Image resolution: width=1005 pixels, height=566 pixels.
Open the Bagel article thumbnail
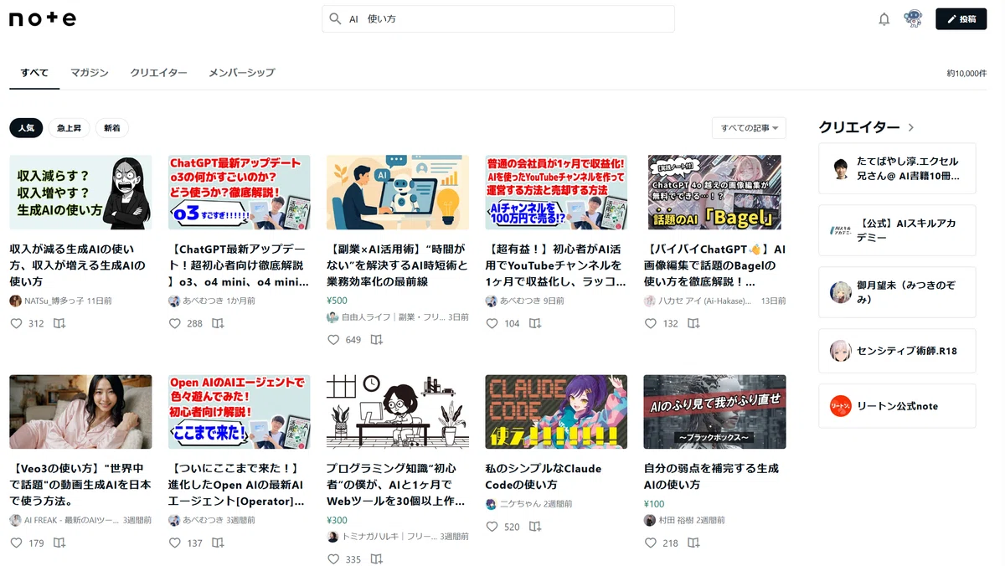click(x=714, y=192)
